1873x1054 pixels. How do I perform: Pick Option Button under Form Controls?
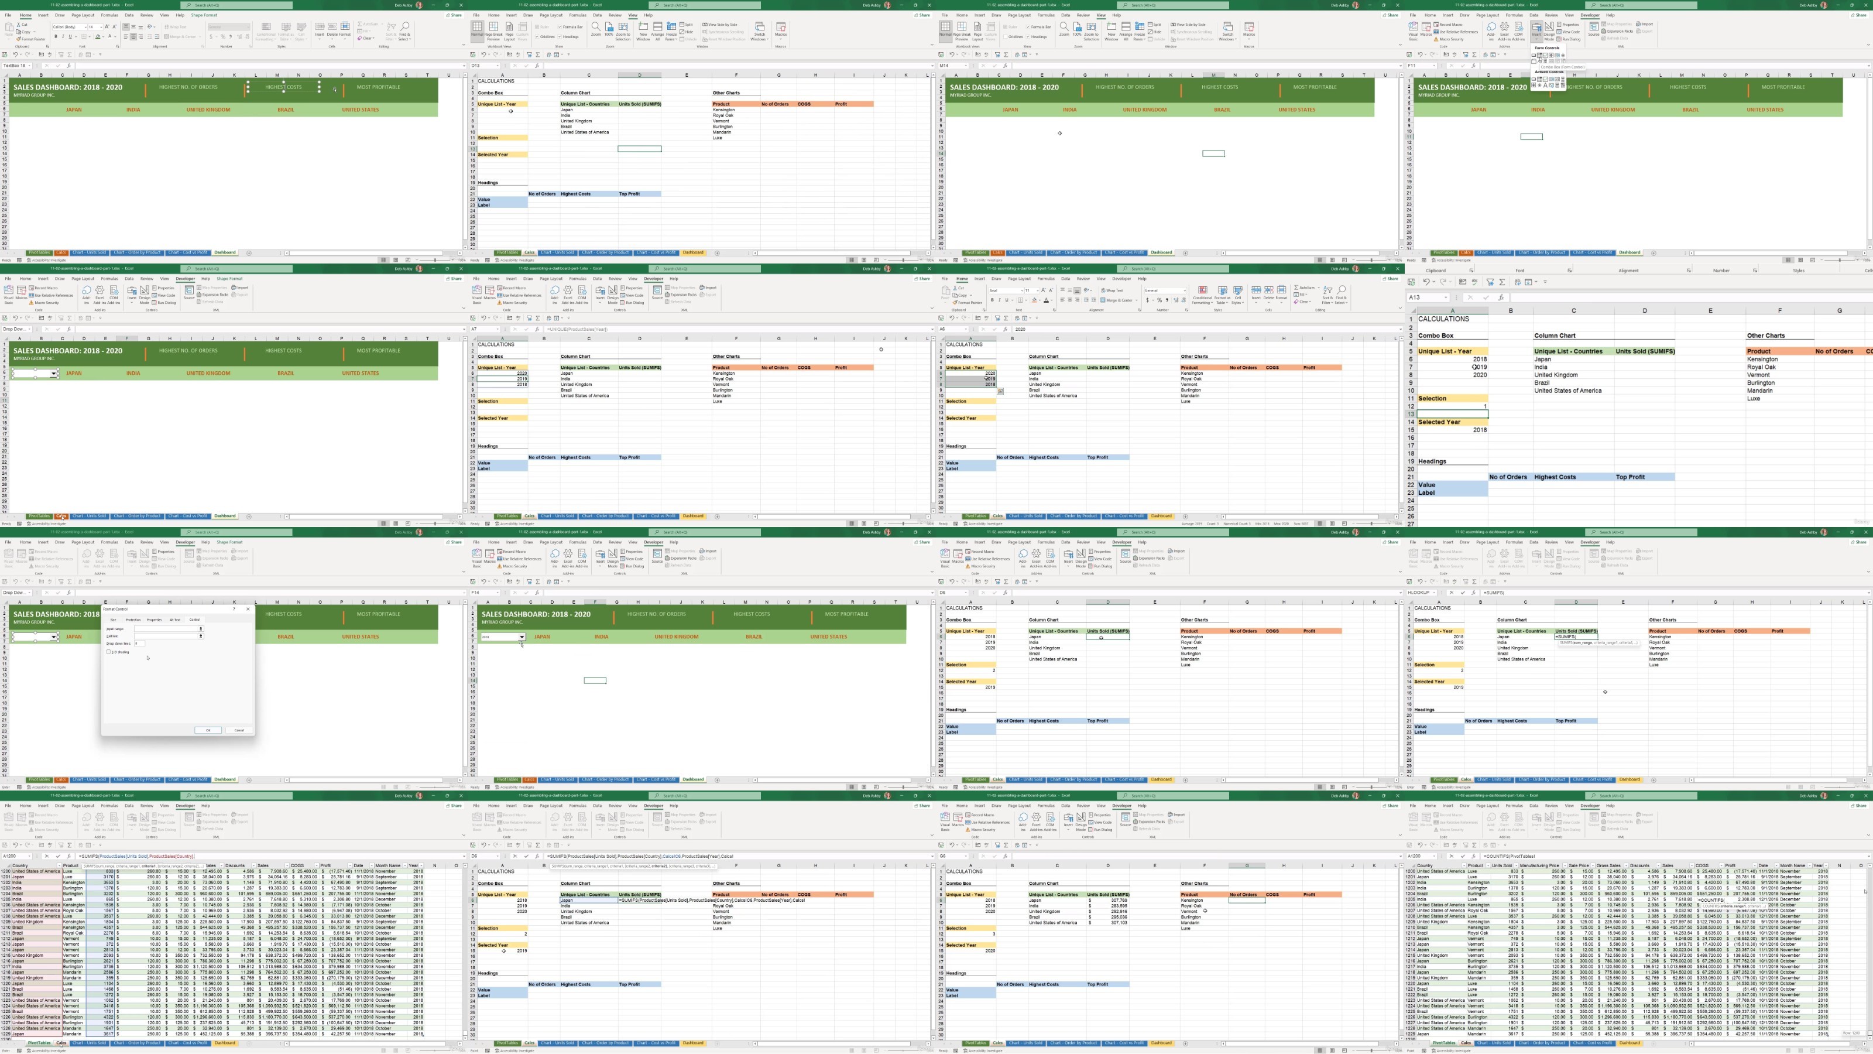pyautogui.click(x=1563, y=55)
